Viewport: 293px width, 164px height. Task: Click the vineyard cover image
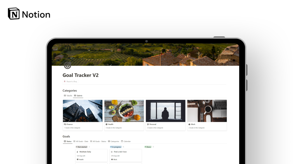(145, 55)
